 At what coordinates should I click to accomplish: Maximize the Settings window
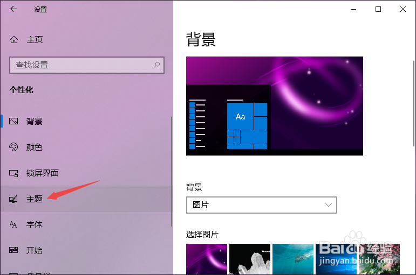point(378,9)
